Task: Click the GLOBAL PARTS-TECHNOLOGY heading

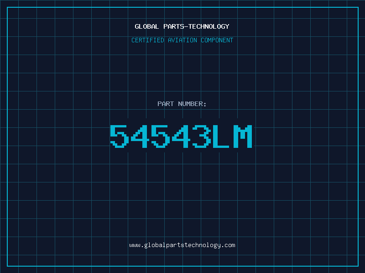Action: coord(182,26)
